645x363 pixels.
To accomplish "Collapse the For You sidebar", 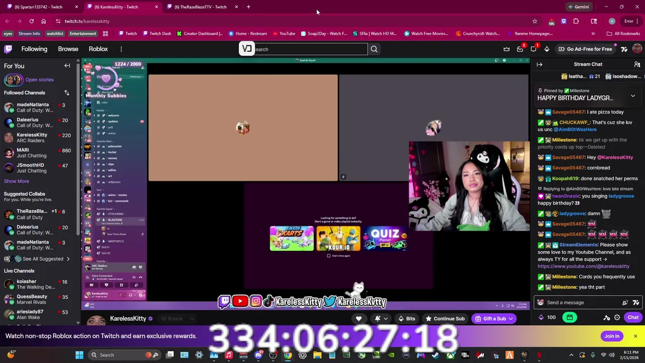I will 67,66.
